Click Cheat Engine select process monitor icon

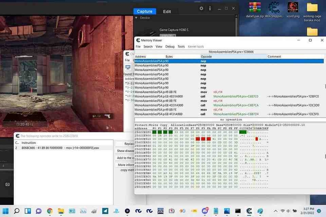point(128,67)
